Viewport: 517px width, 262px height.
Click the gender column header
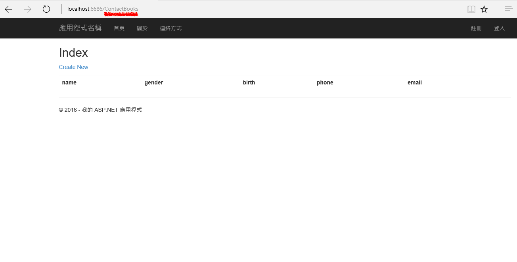(x=153, y=82)
